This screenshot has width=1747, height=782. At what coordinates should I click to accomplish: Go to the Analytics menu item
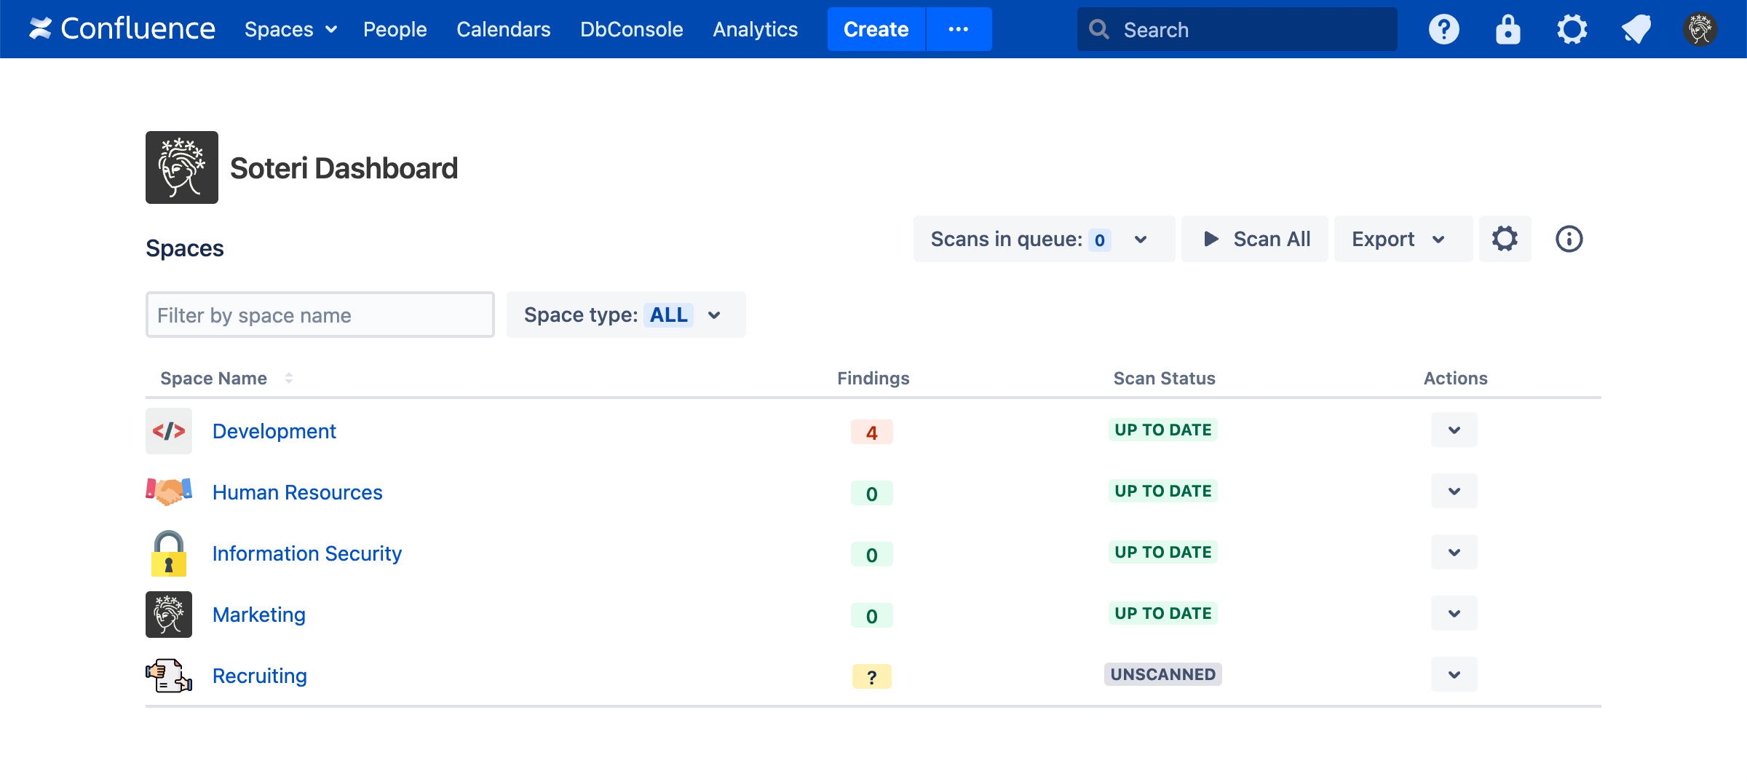[755, 29]
